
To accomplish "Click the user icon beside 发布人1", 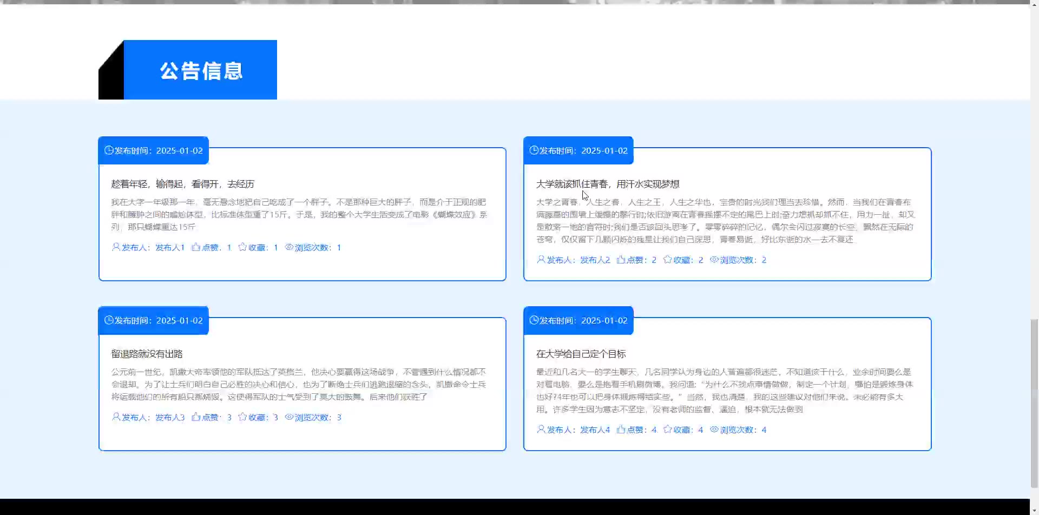I will click(116, 247).
